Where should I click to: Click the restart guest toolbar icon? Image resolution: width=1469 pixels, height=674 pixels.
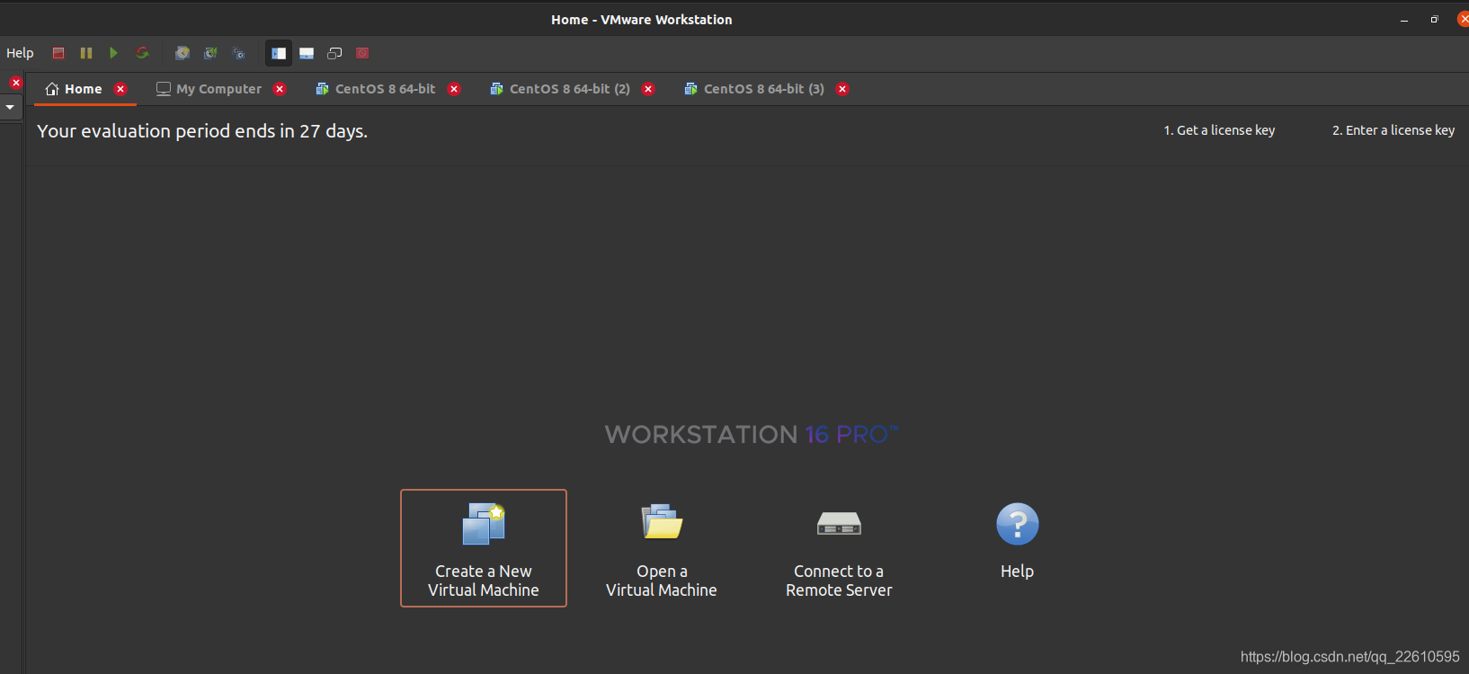(142, 53)
